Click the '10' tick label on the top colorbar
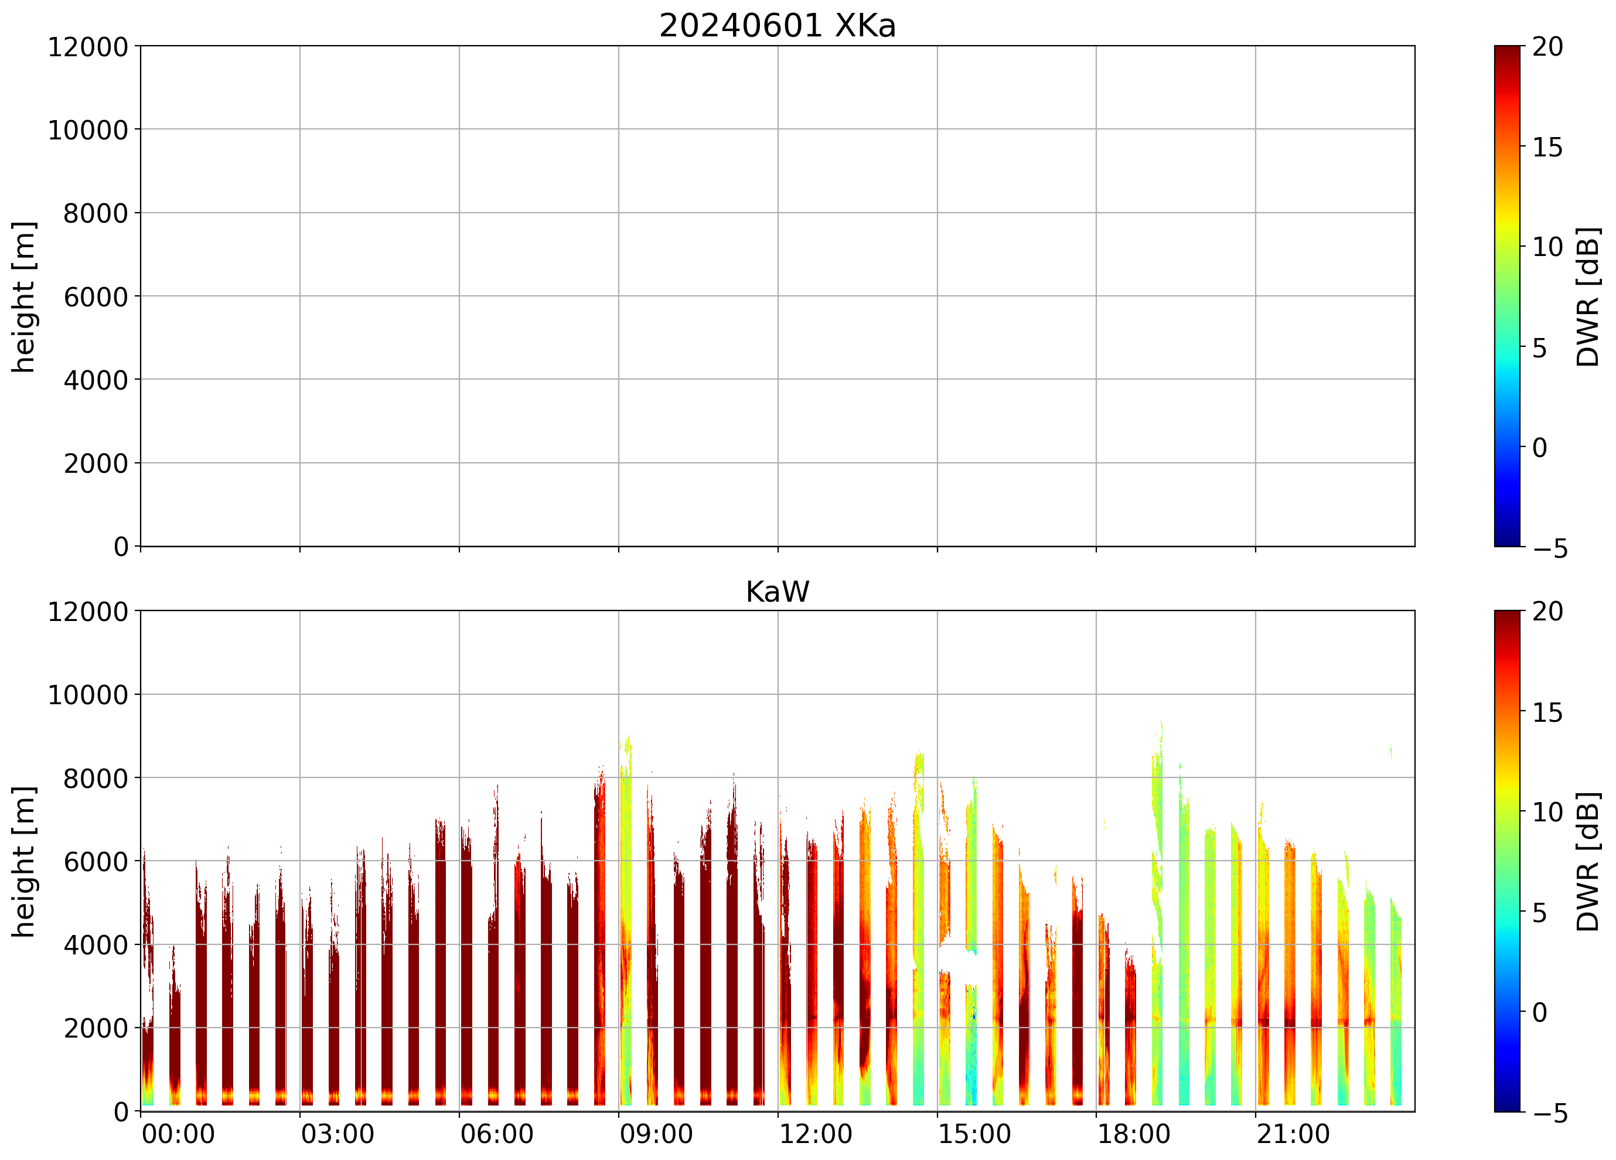Image resolution: width=1616 pixels, height=1160 pixels. pyautogui.click(x=1547, y=247)
